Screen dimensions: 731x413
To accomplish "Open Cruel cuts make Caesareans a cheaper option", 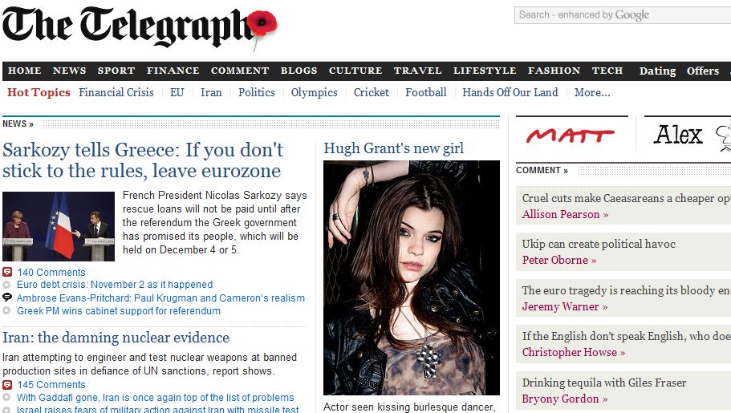I will [x=626, y=199].
